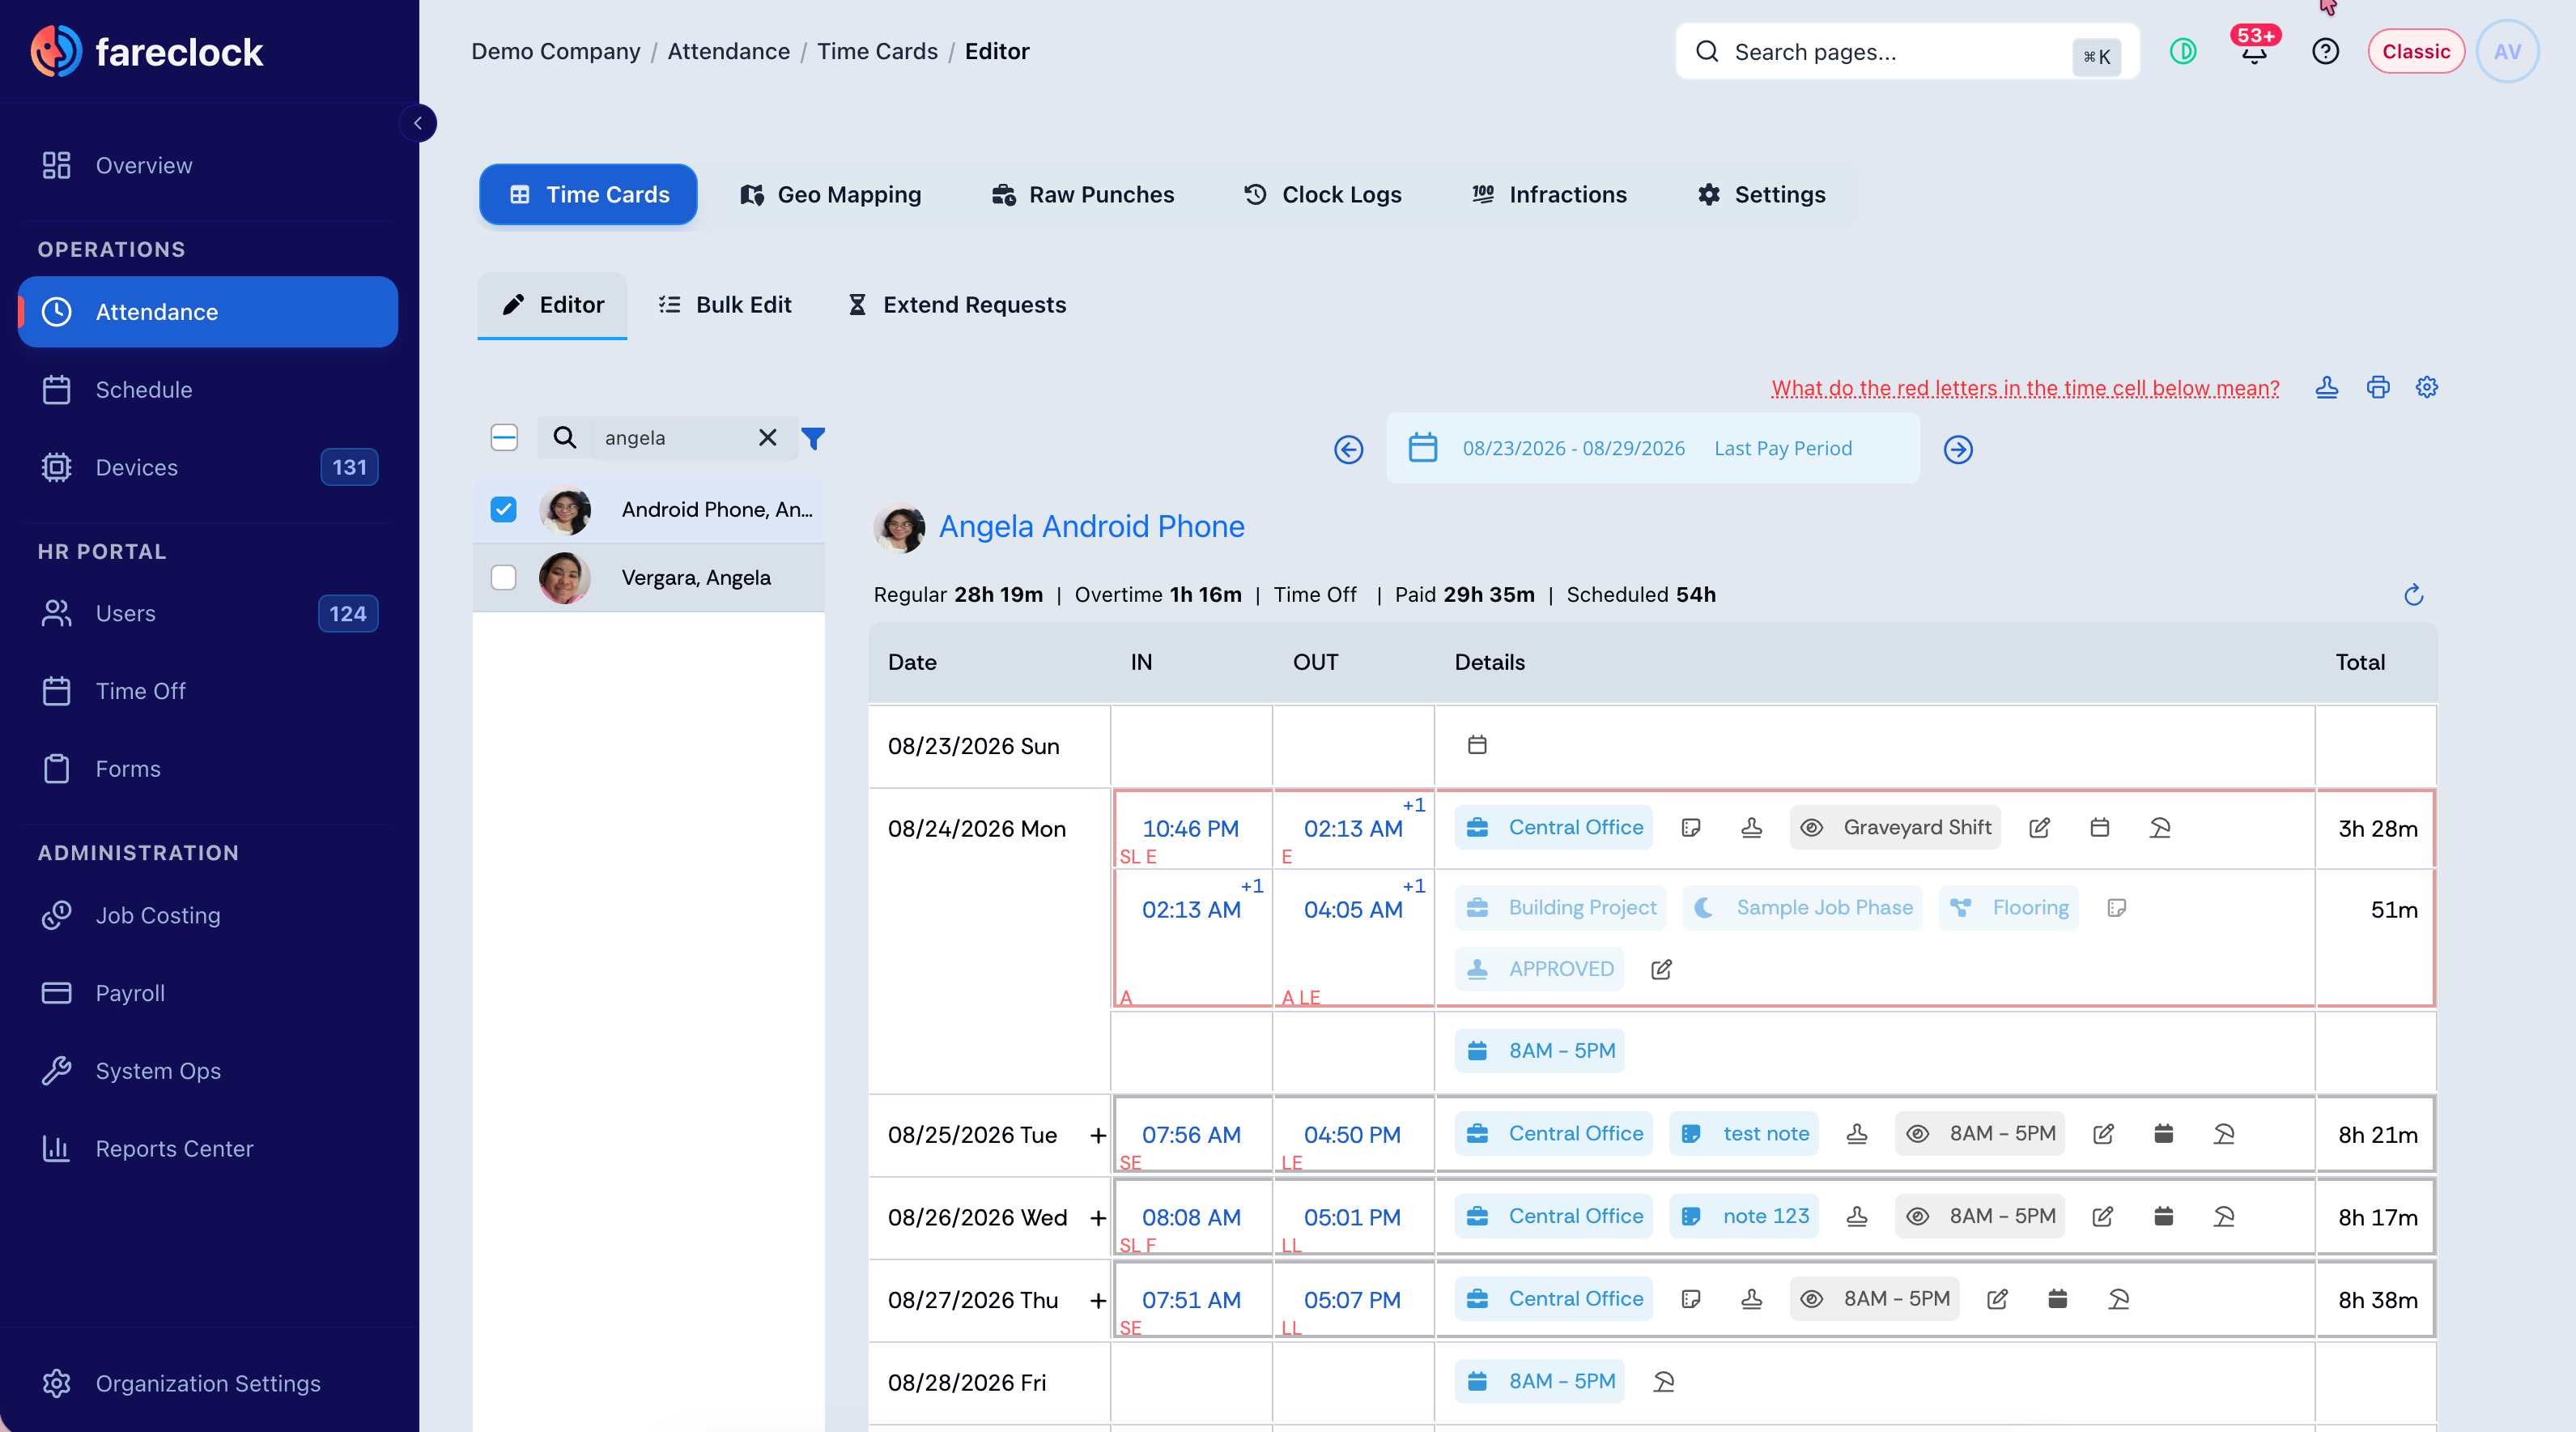Refresh the time card totals
Screen dimensions: 2576x1432
[2413, 595]
